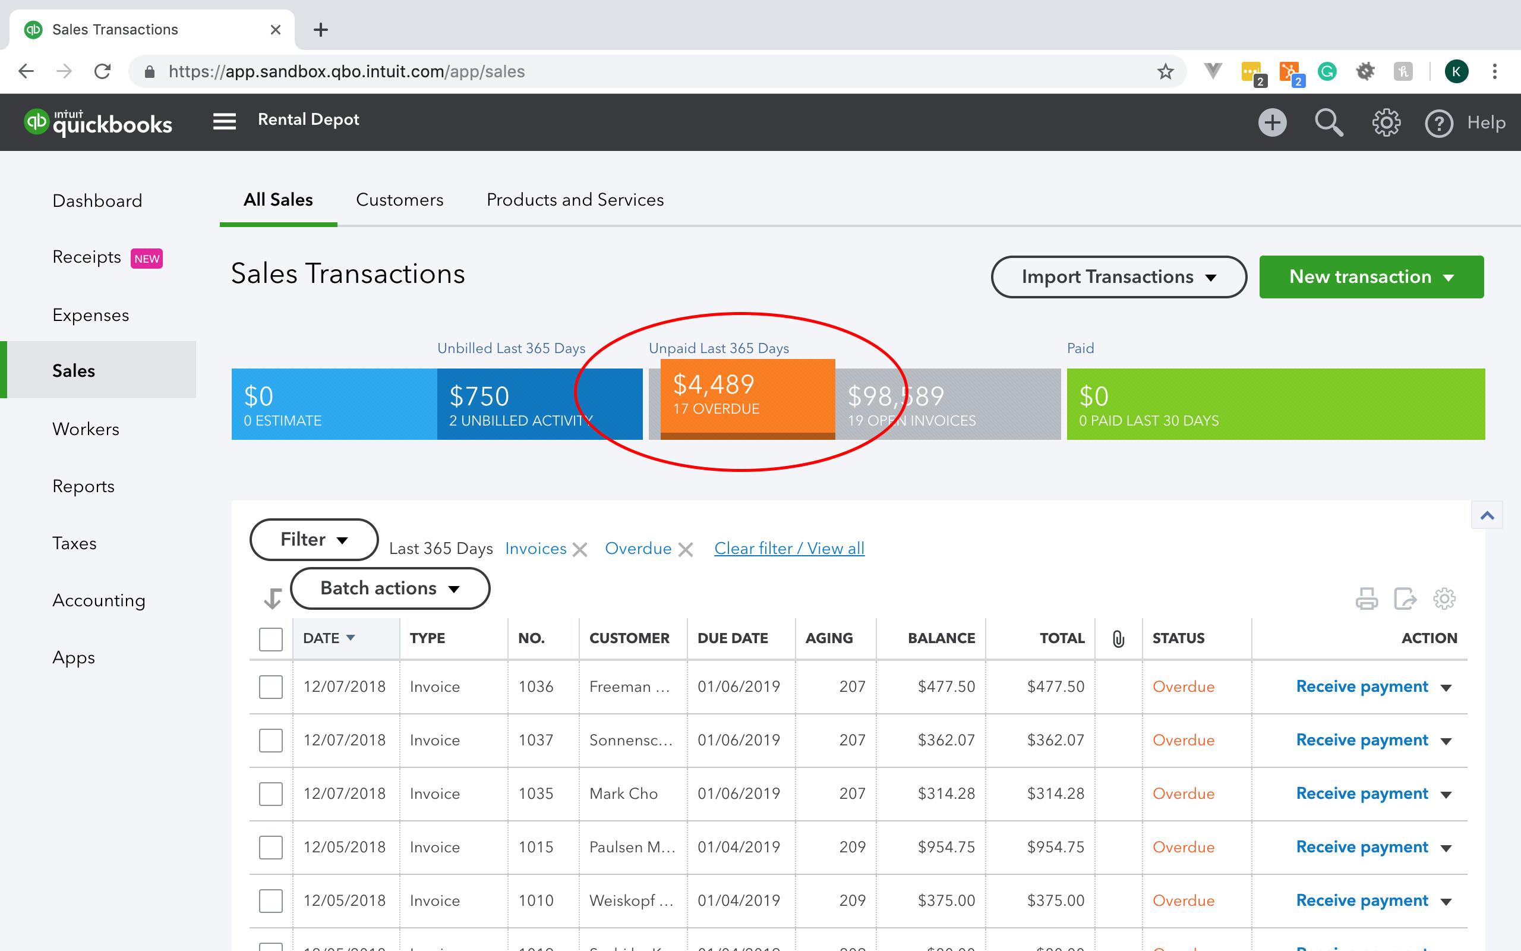Remove the Overdue filter with its X
Screen dimensions: 1521x951
(686, 550)
